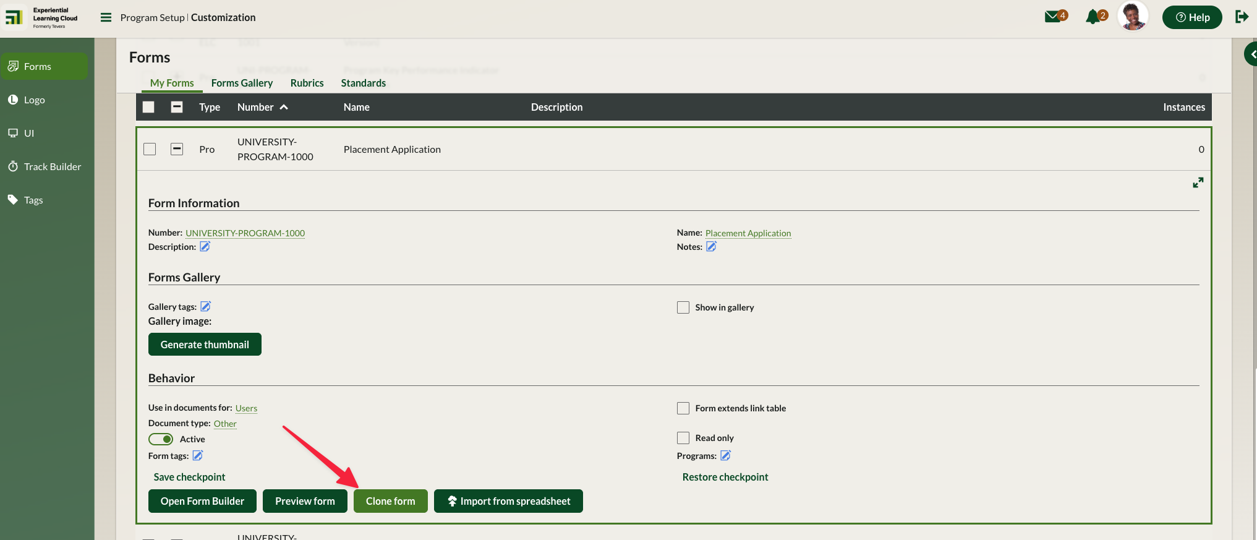1257x540 pixels.
Task: Collapse all rows header button
Action: click(x=177, y=107)
